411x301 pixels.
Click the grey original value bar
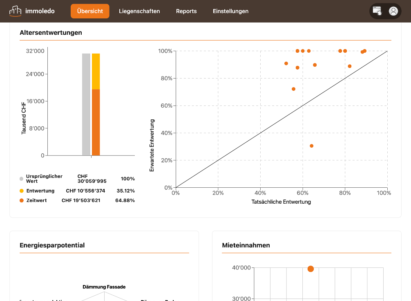[86, 104]
